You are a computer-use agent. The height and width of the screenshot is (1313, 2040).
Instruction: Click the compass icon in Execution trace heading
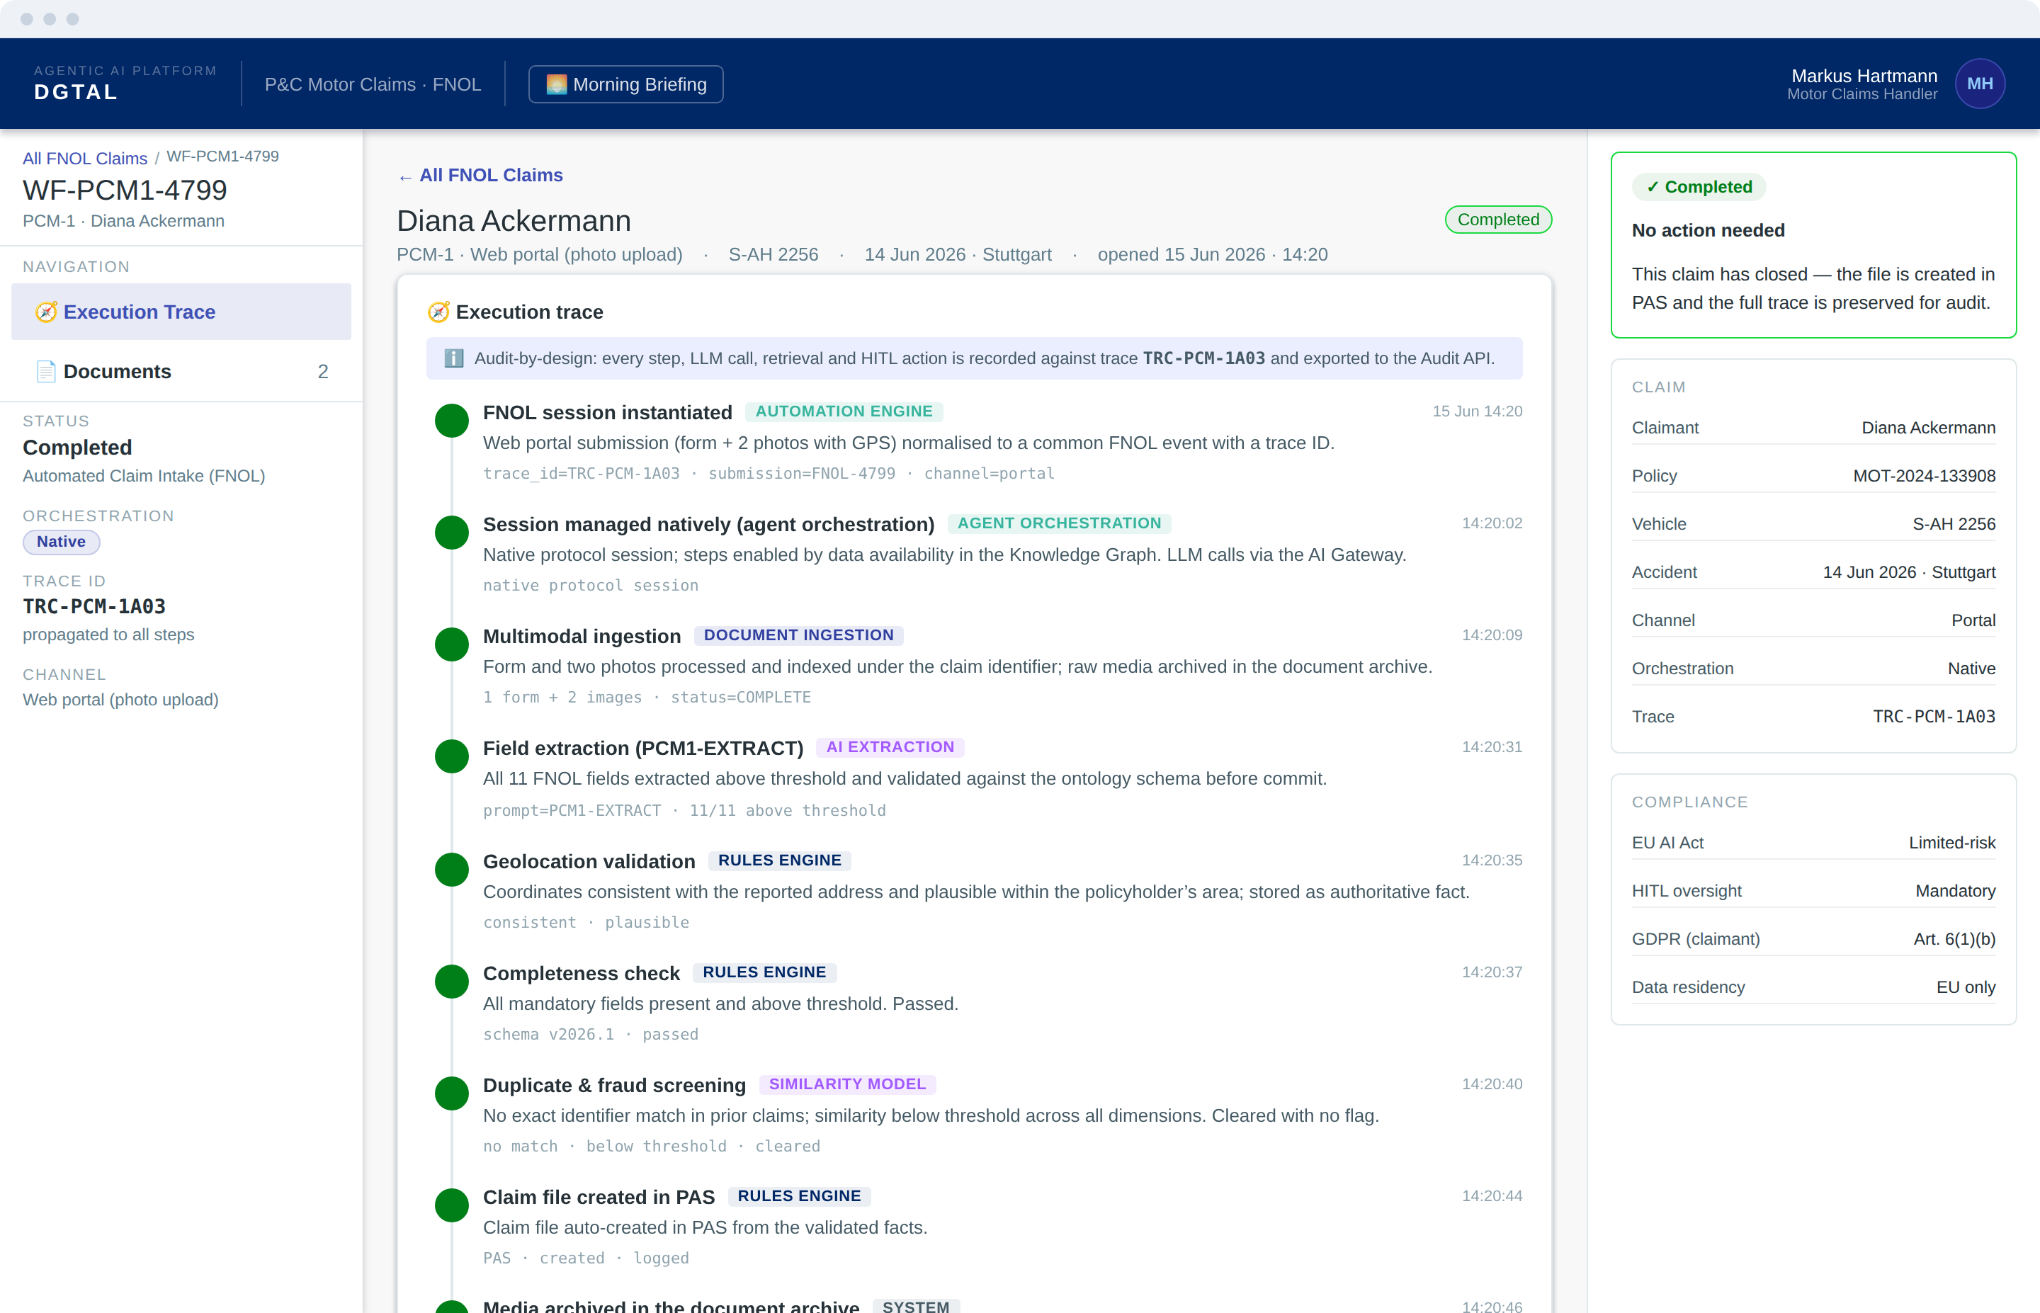tap(438, 312)
